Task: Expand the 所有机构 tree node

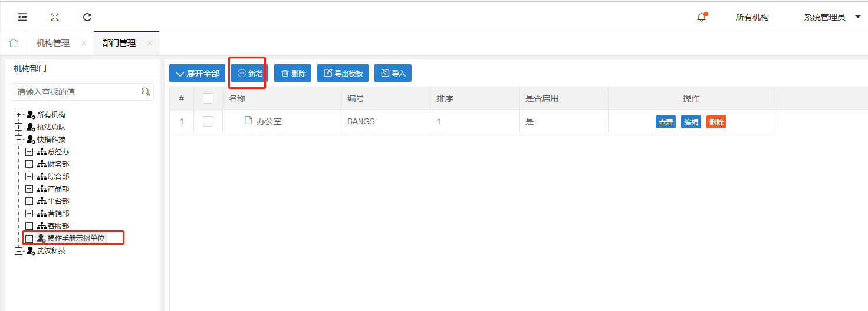Action: (18, 115)
